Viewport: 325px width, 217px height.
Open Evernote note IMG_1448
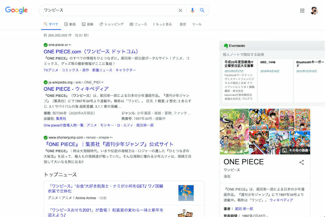[275, 81]
